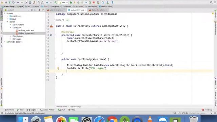
Task: Click the Copy icon in toolbar
Action: pyautogui.click(x=30, y=2)
